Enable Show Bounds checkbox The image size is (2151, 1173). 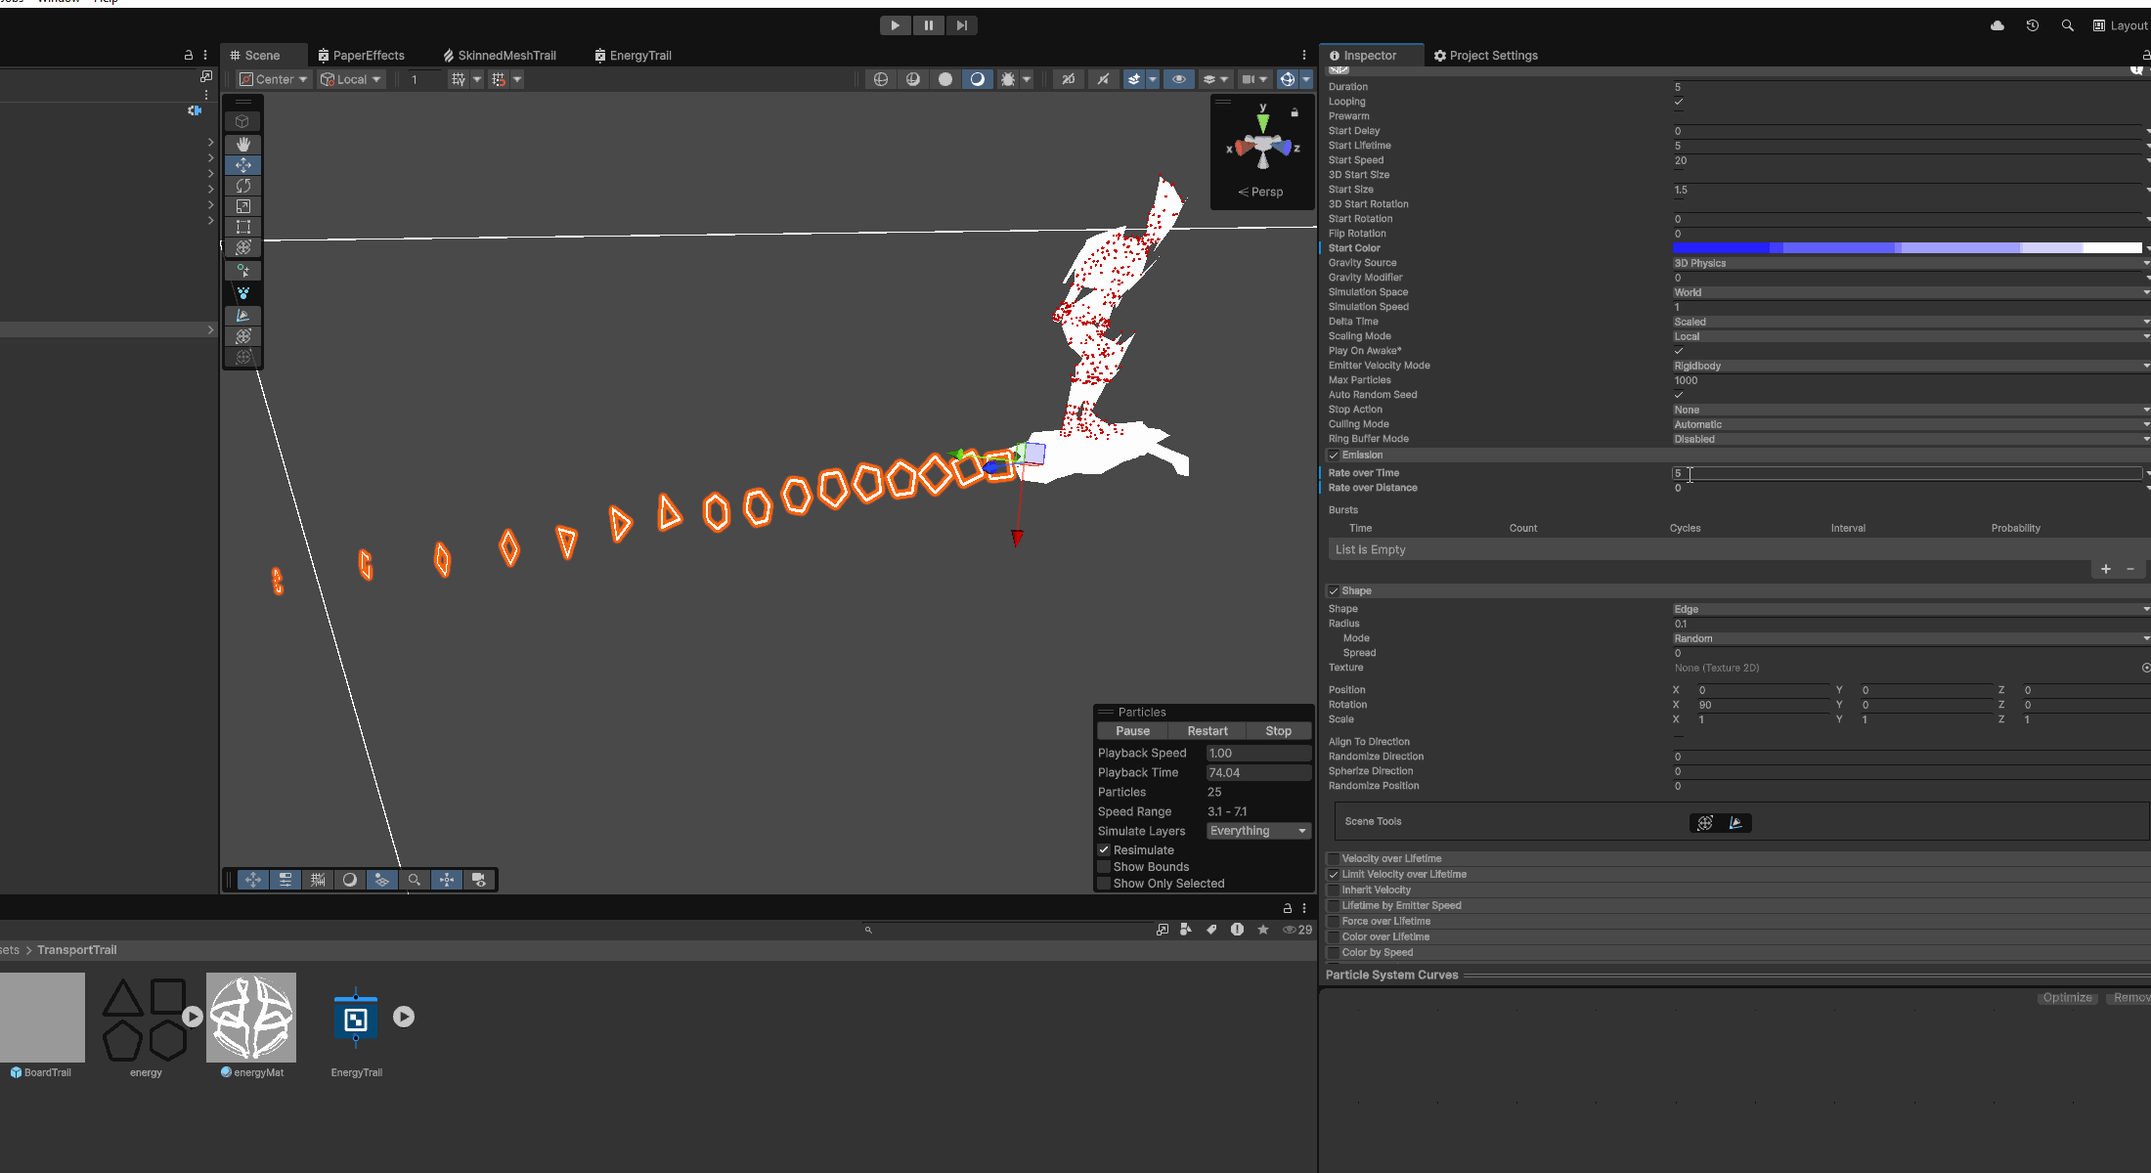click(1104, 867)
